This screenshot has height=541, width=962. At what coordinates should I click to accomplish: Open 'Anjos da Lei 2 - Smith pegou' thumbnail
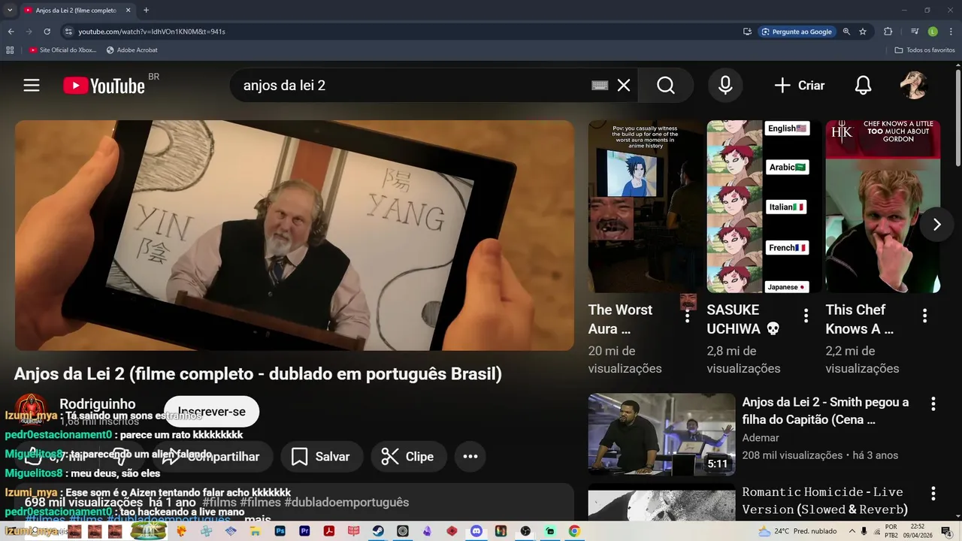point(661,434)
